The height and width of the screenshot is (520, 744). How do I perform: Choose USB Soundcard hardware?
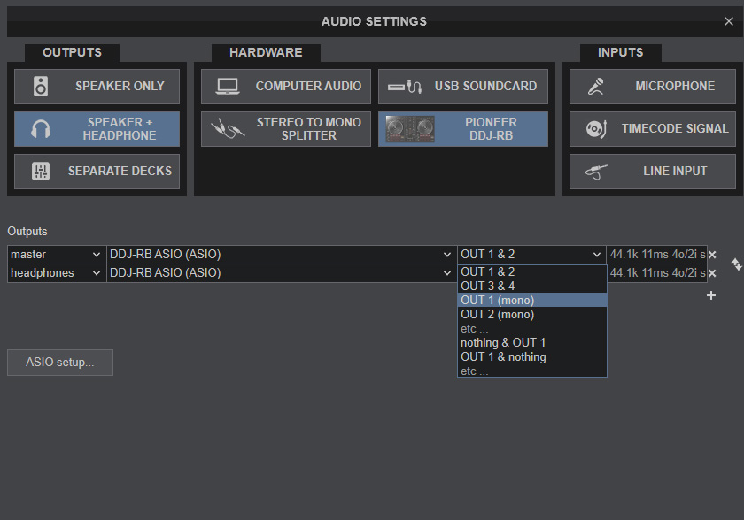462,86
